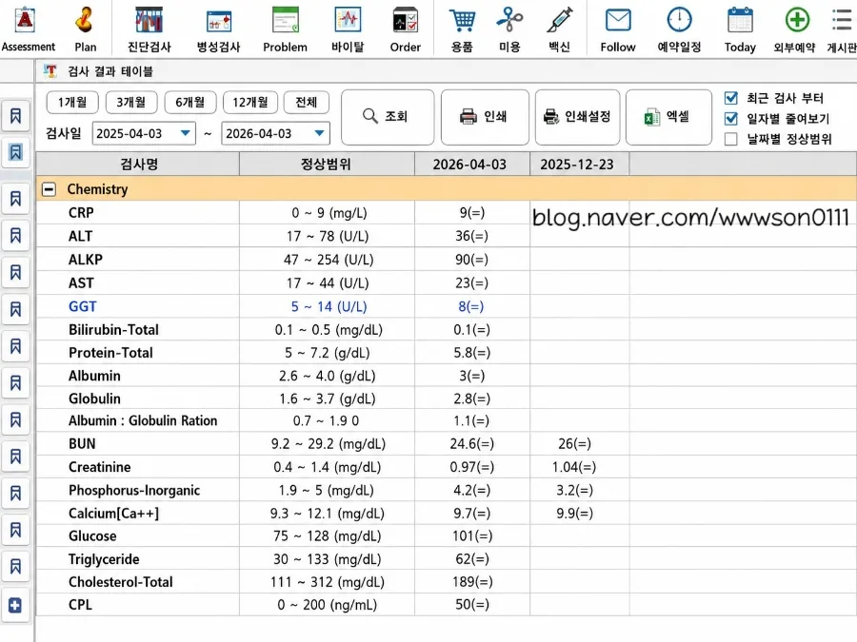Open the end date 2026-04-03 dropdown
Viewport: 857px width, 642px height.
(x=320, y=133)
